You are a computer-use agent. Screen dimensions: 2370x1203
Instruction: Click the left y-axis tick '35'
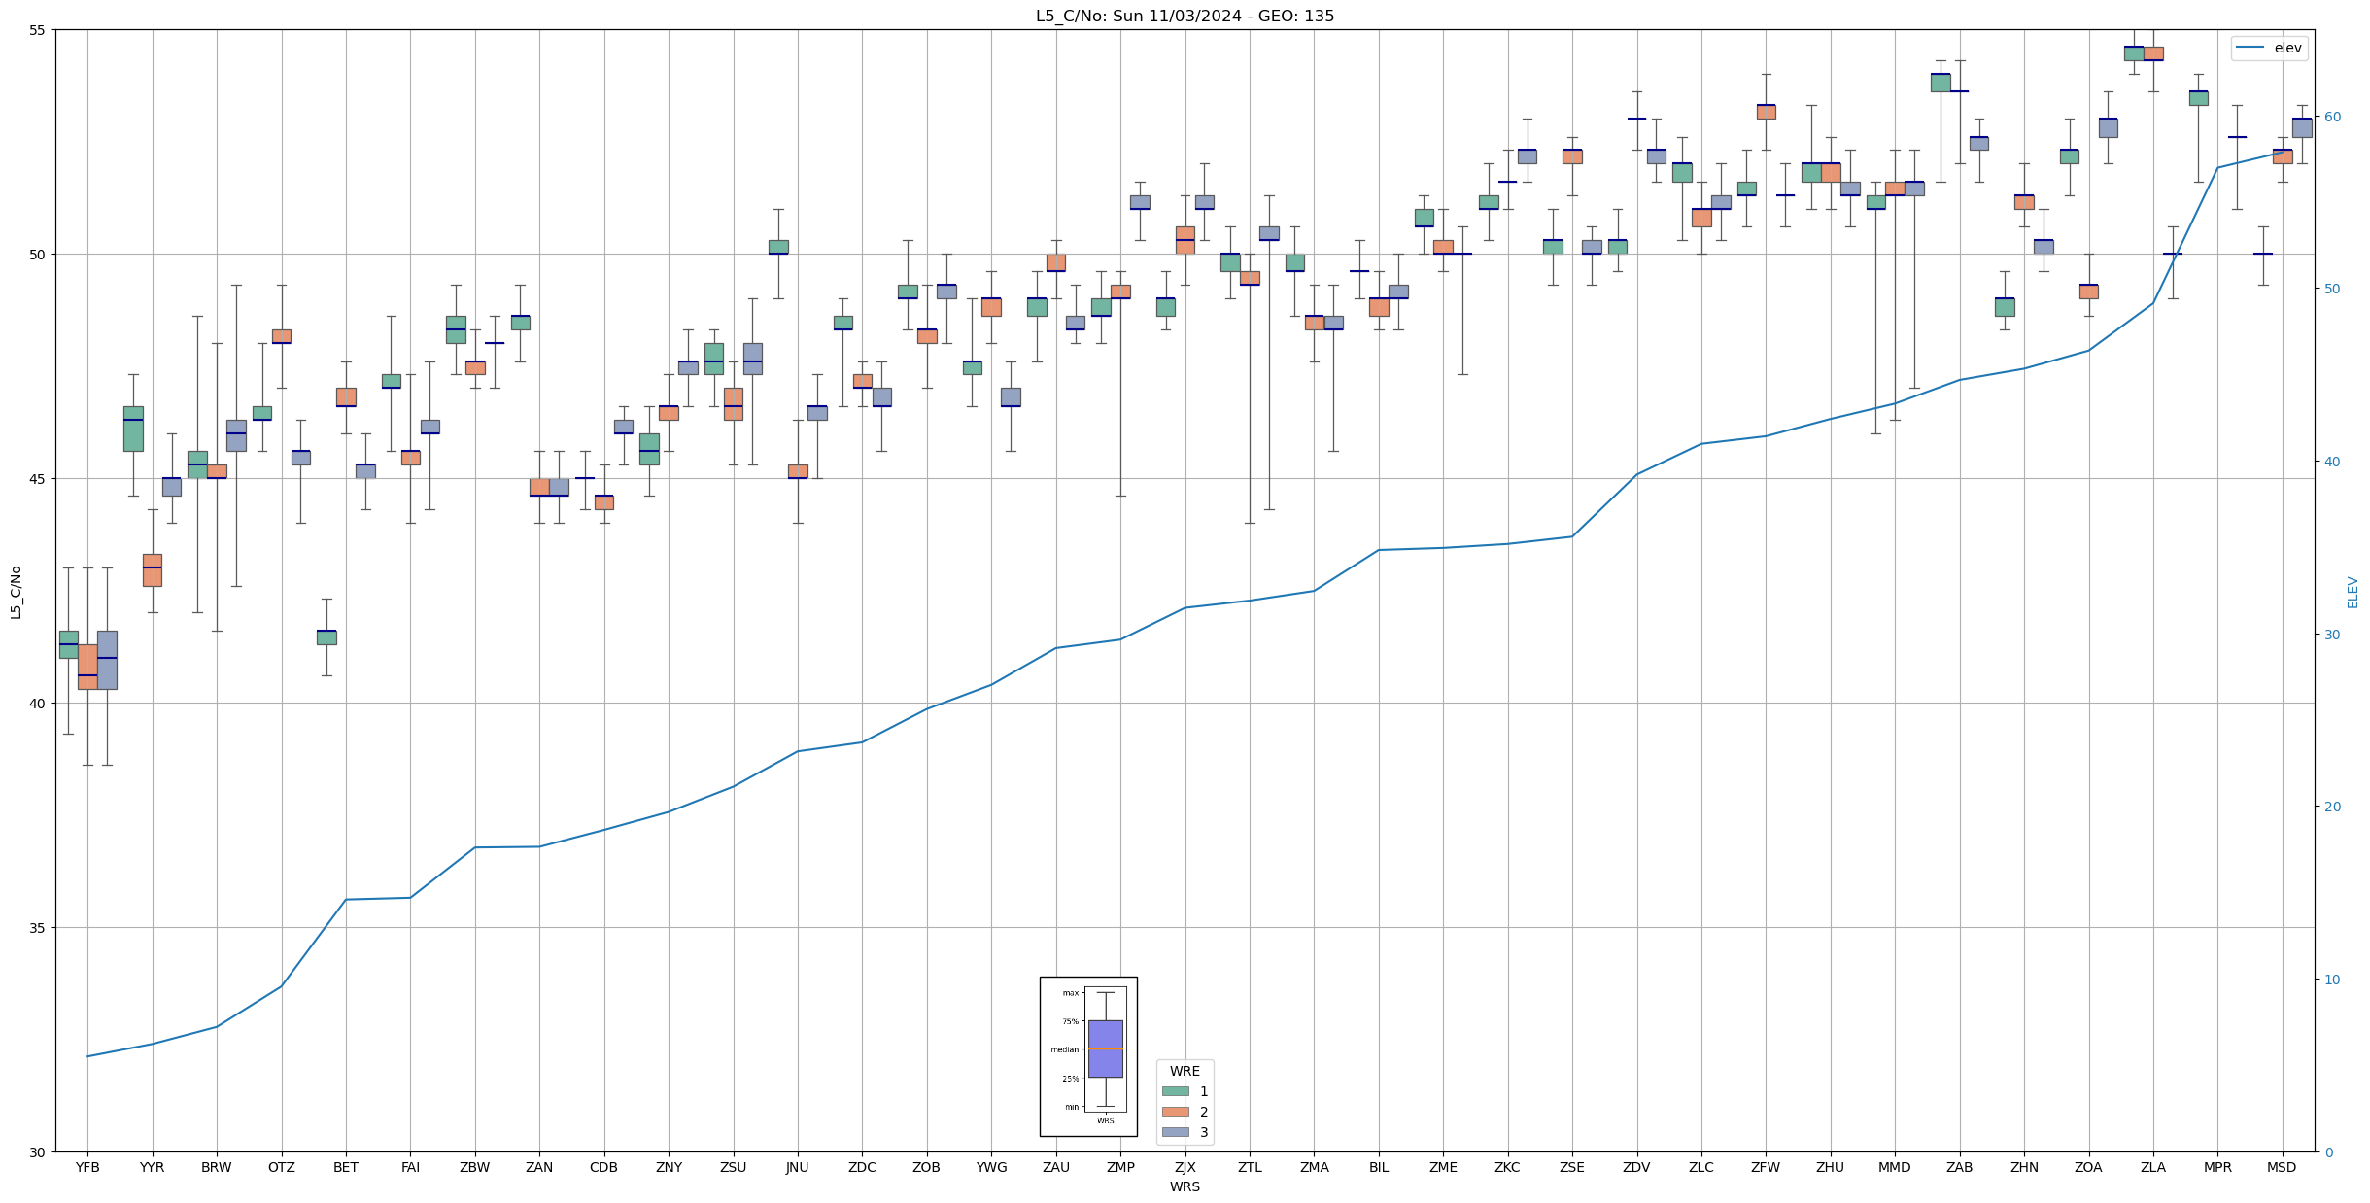click(38, 928)
